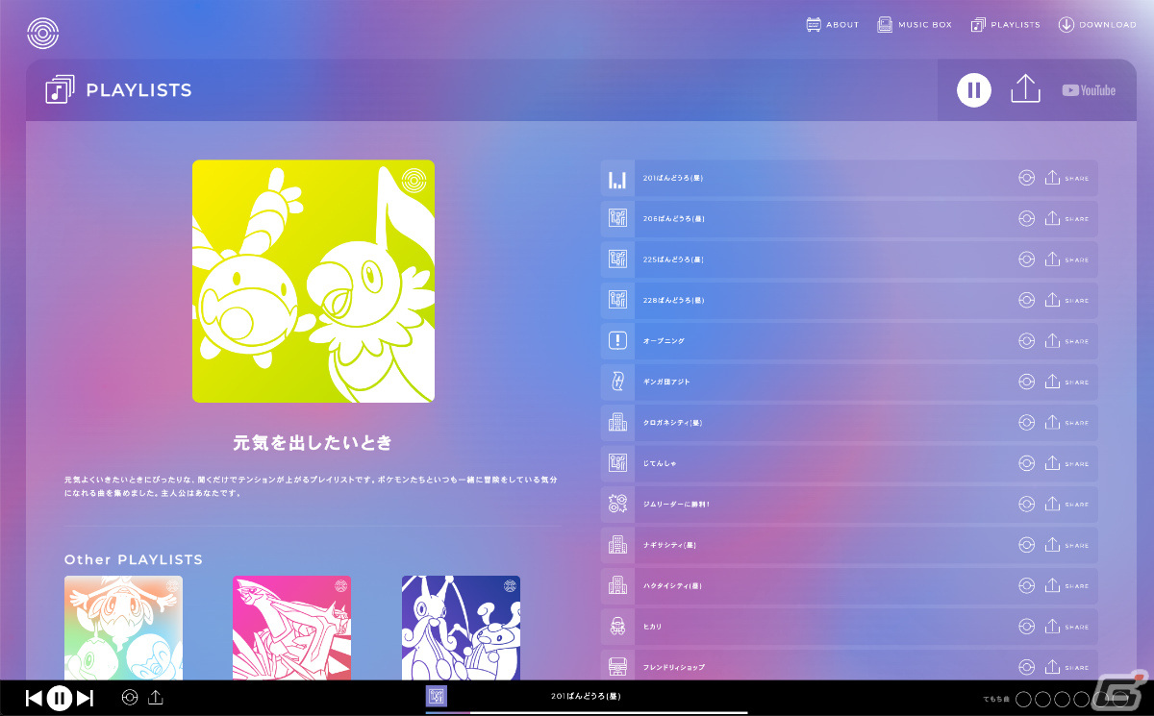This screenshot has height=716, width=1154.
Task: Click the map icon for じてんしゃ
Action: click(x=617, y=463)
